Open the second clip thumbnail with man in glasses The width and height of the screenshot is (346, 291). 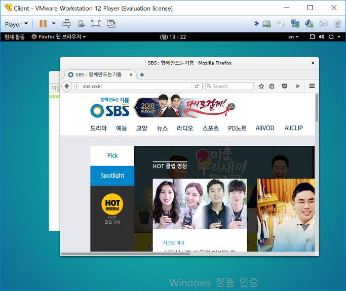(286, 215)
